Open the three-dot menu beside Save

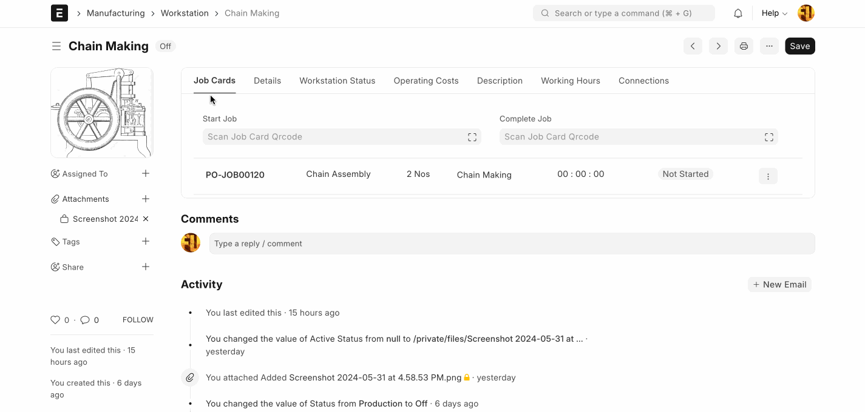(769, 46)
